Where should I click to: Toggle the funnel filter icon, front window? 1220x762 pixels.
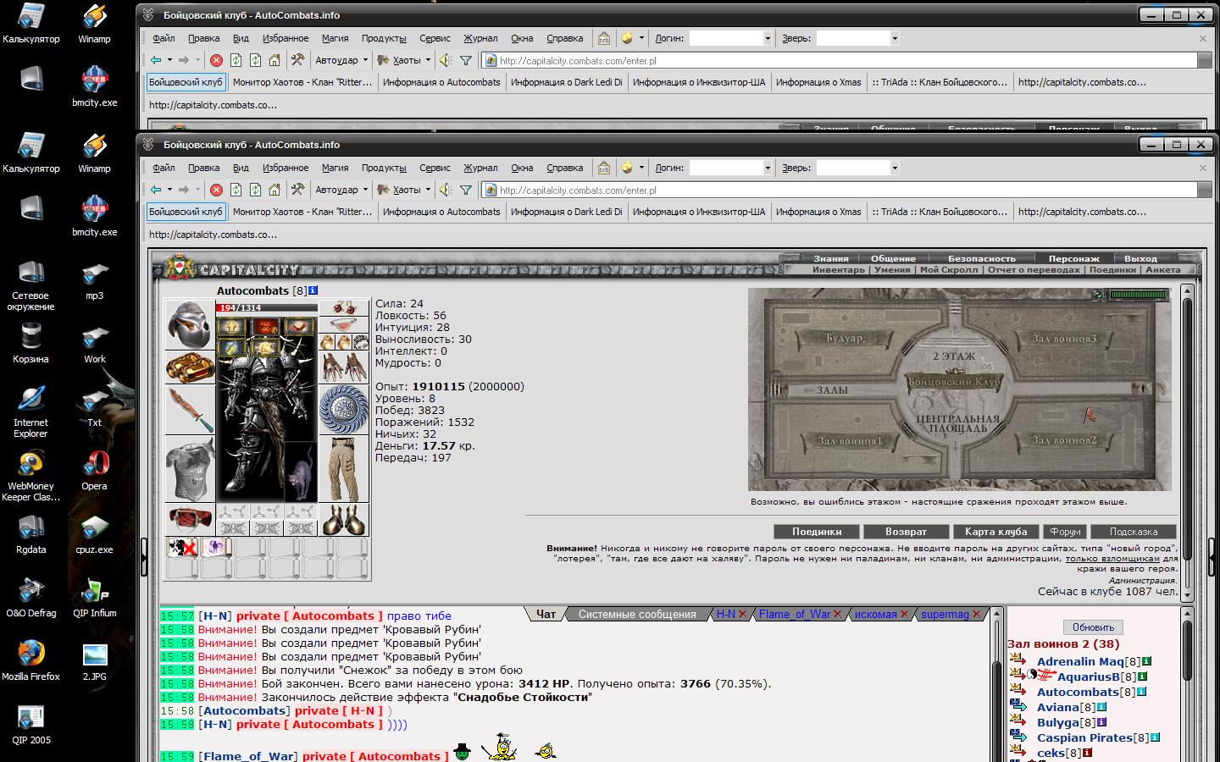[x=466, y=190]
